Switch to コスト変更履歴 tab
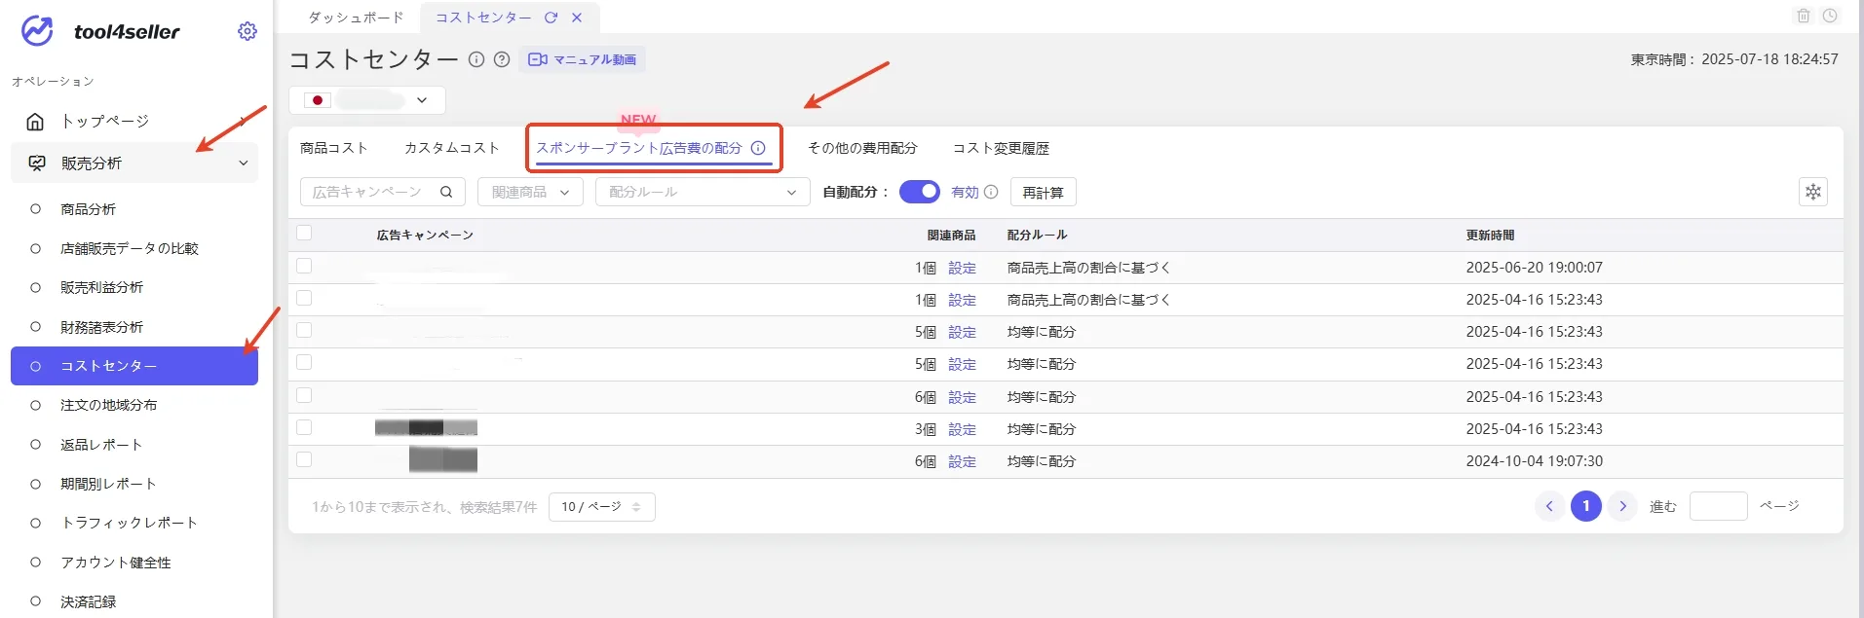This screenshot has height=618, width=1864. point(1001,148)
